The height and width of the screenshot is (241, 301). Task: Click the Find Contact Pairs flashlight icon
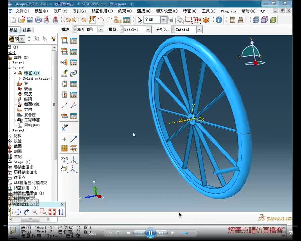64,73
